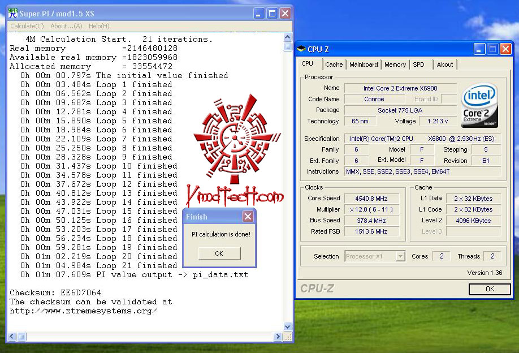Click the Name field 'Intel Core 2 Extreme X6900'

tap(400, 88)
